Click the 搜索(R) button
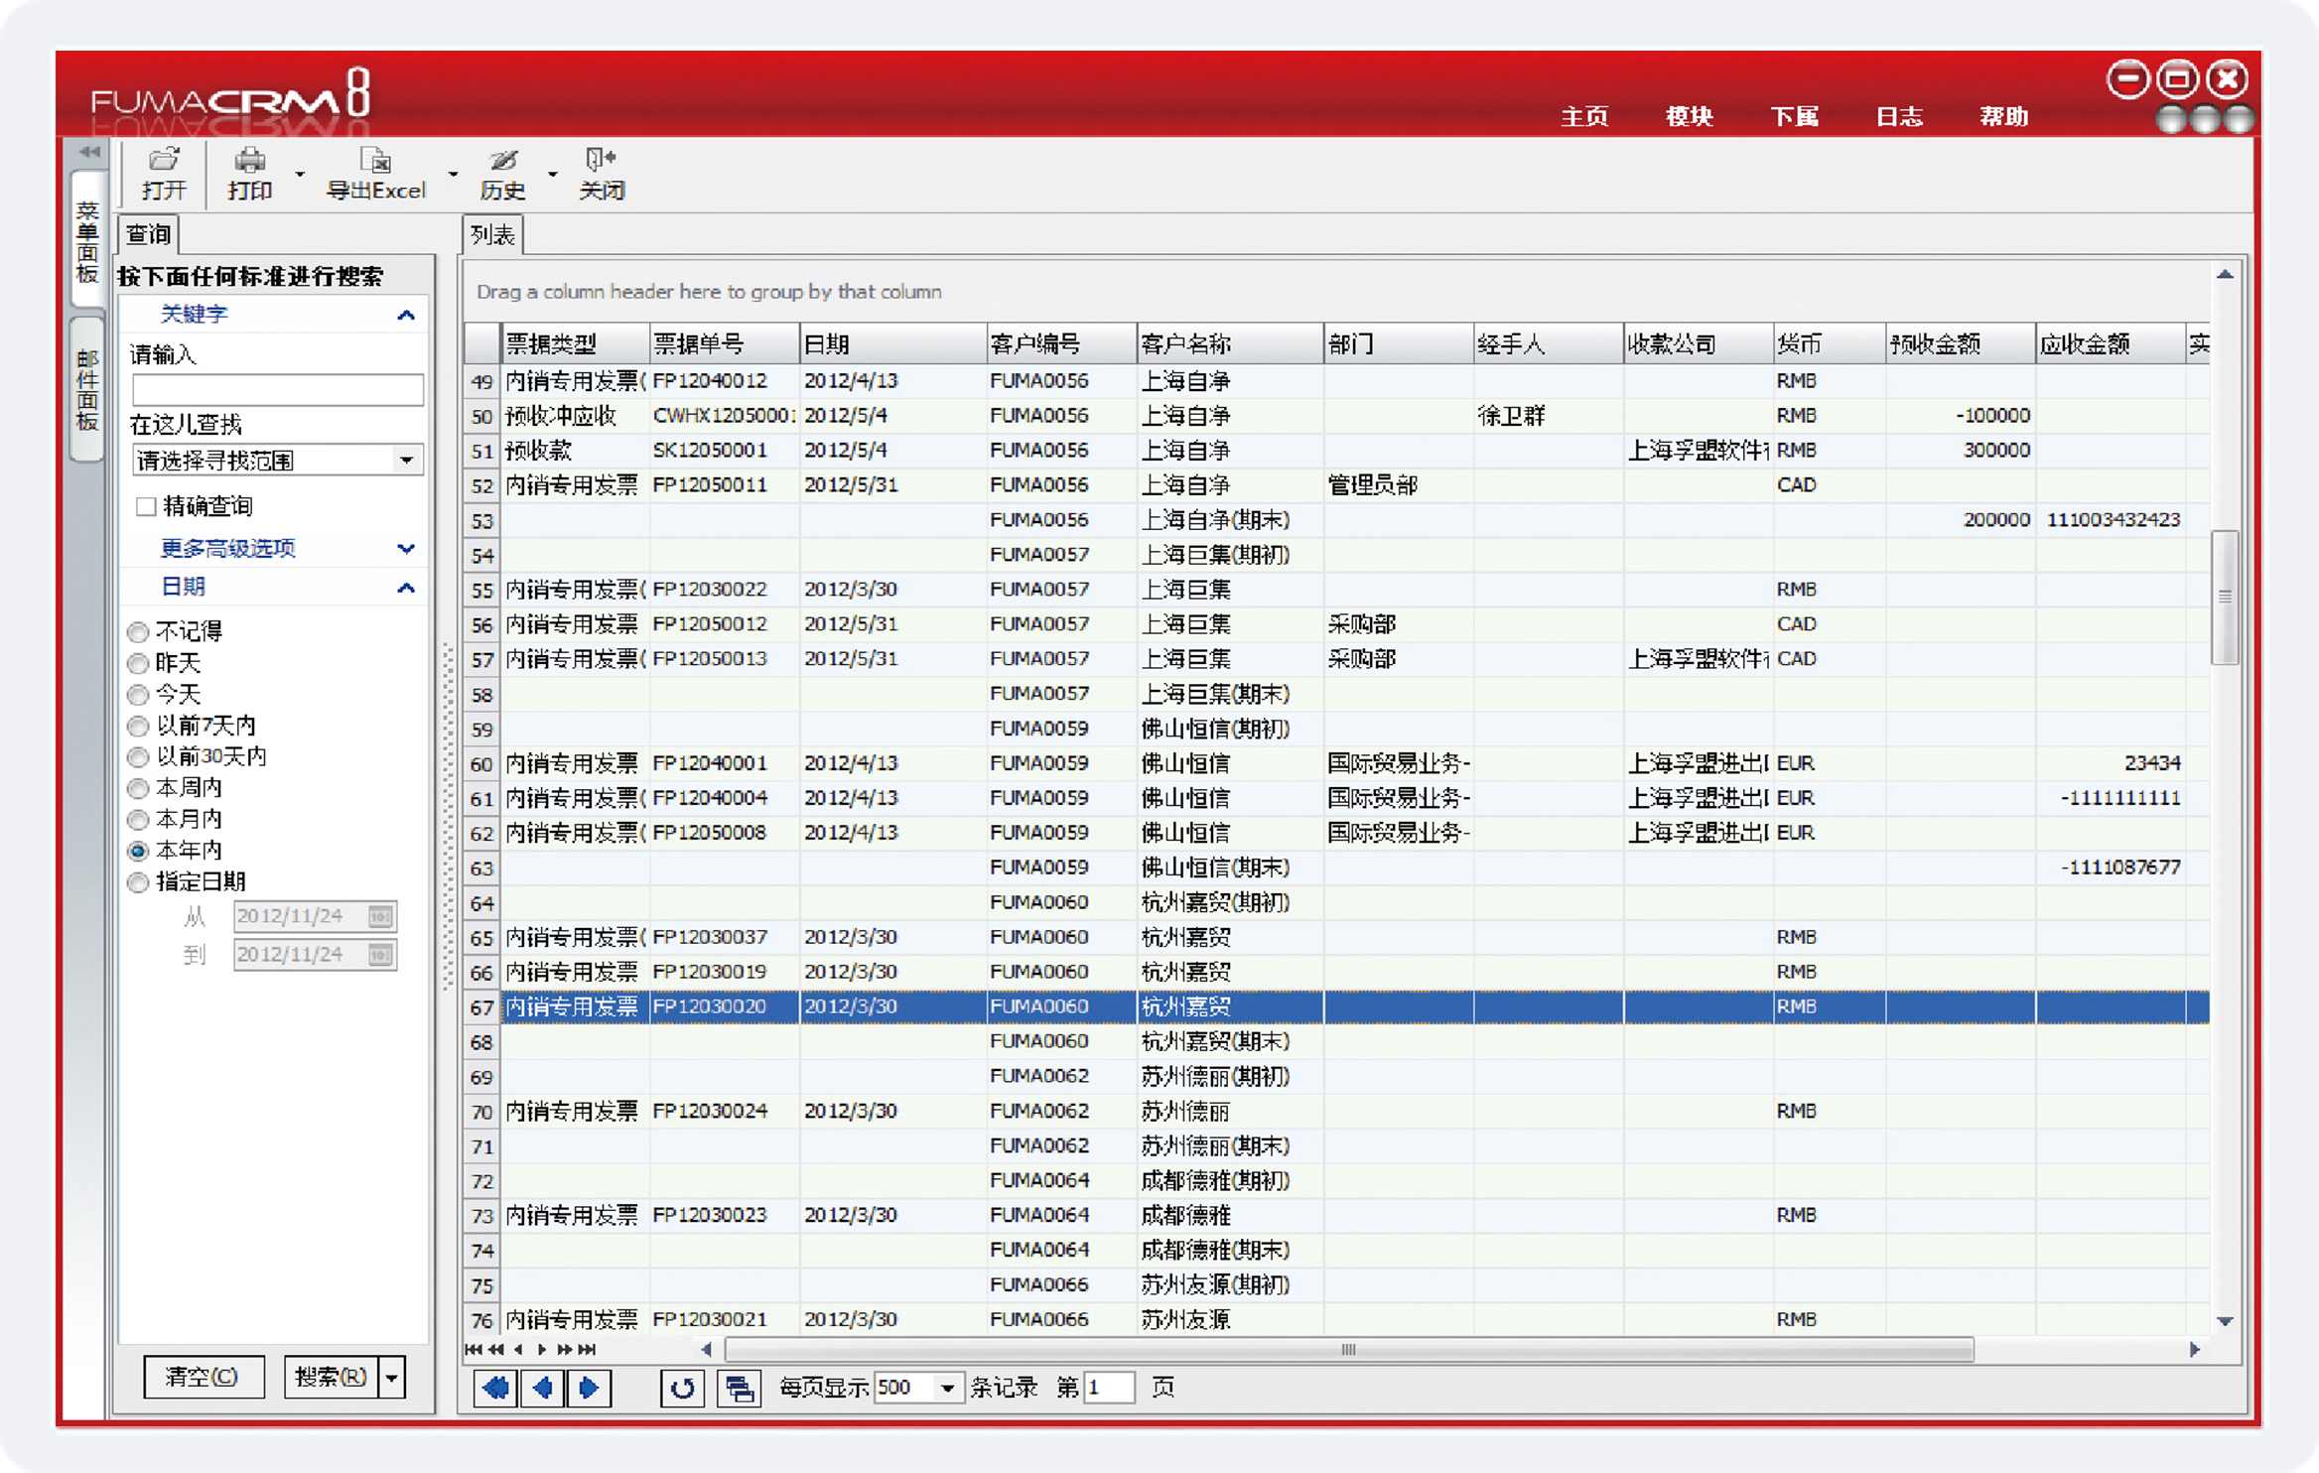This screenshot has height=1473, width=2319. tap(331, 1377)
